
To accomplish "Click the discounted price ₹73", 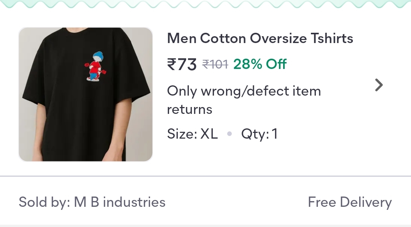I will [x=182, y=64].
